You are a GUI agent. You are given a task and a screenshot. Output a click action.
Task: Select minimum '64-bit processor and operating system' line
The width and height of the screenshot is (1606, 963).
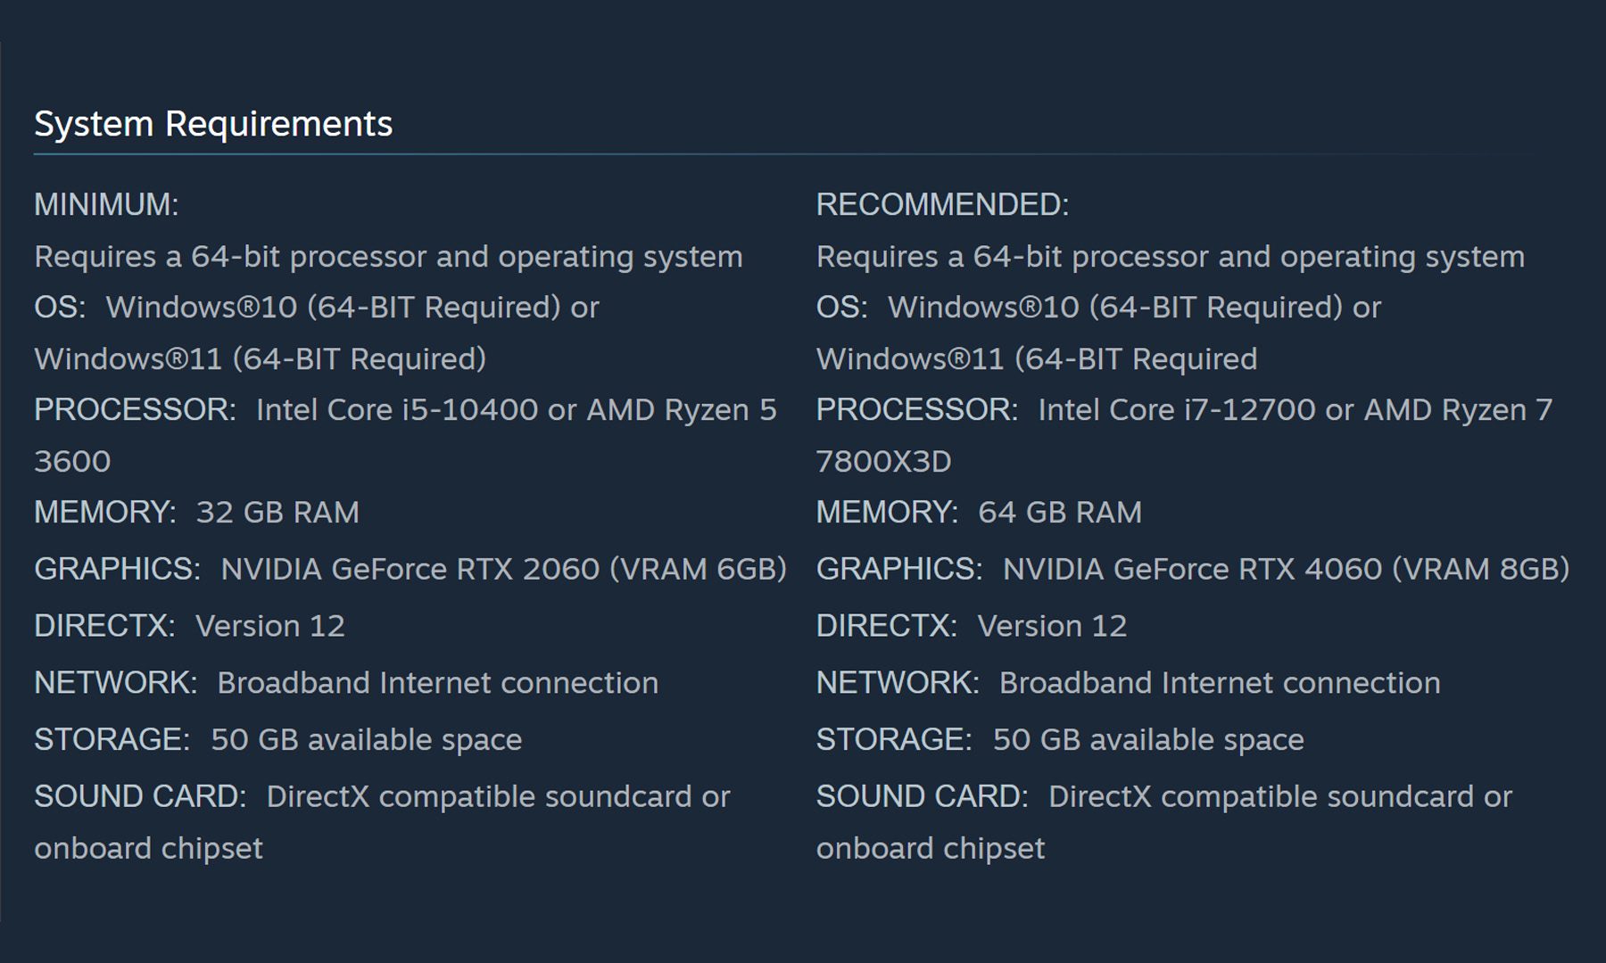(388, 257)
